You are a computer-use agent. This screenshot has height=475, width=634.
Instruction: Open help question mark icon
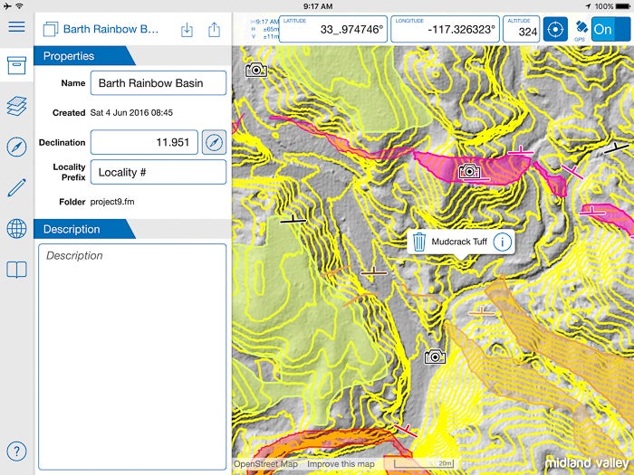point(16,452)
